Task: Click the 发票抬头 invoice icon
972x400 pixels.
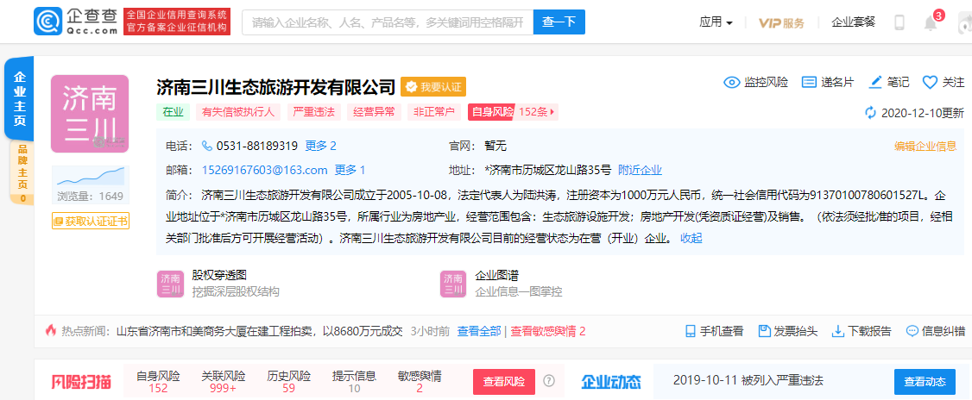Action: 763,331
